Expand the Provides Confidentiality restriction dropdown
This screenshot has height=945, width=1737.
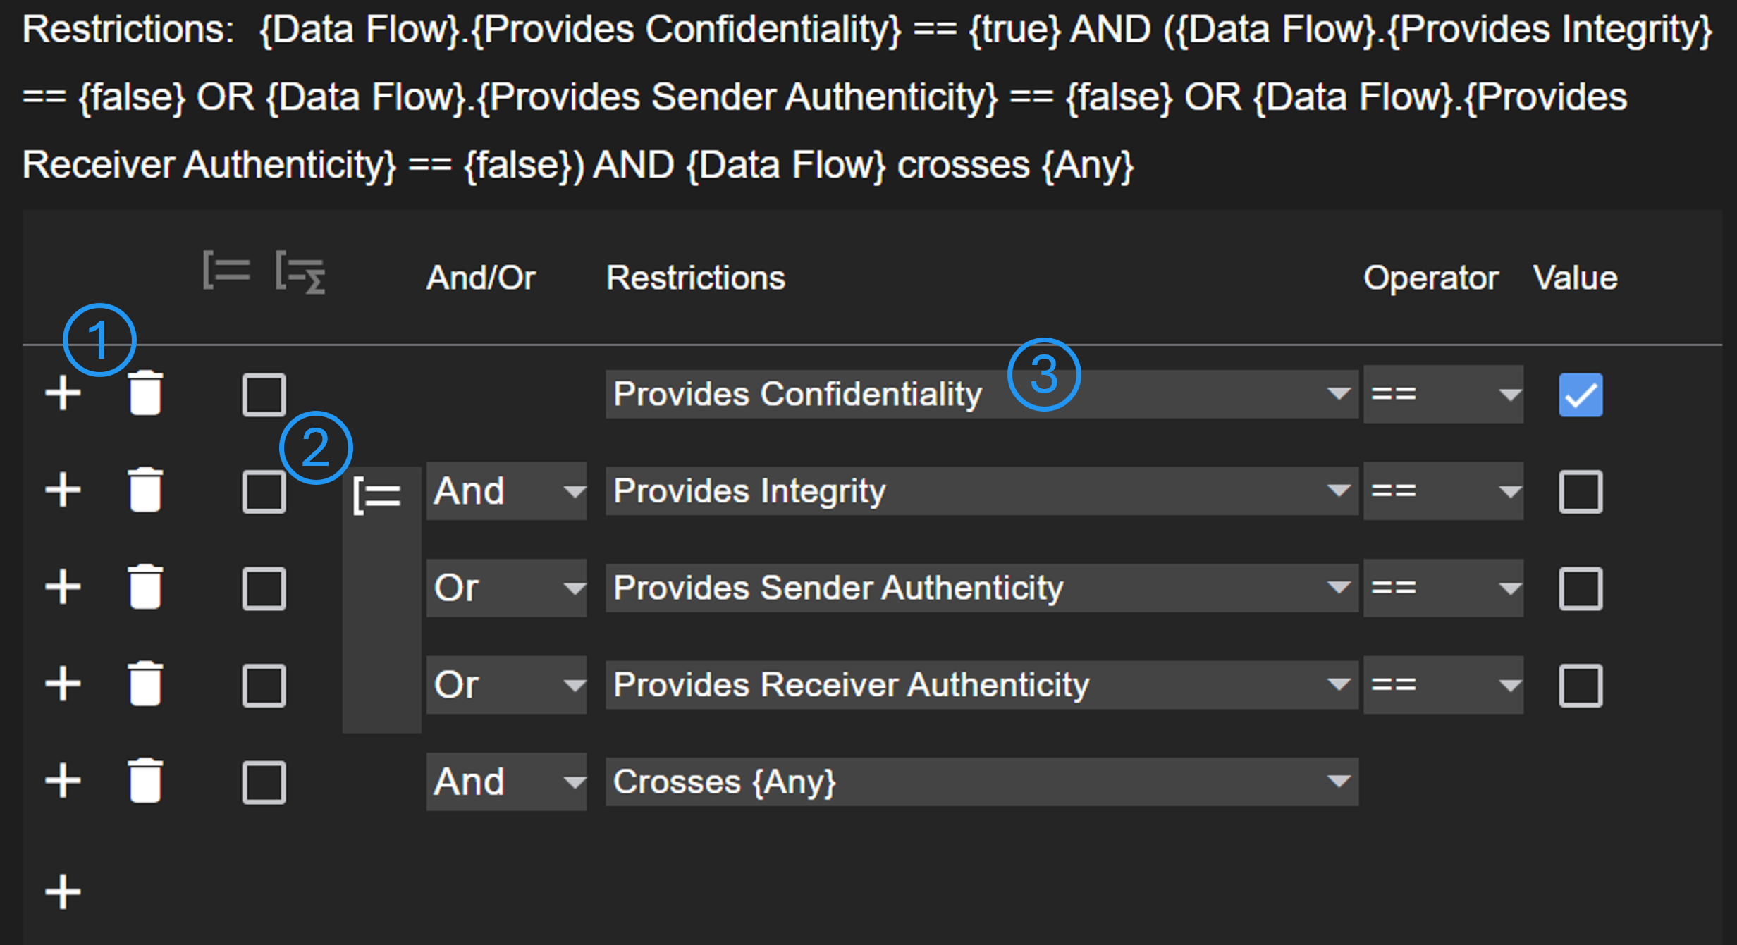[981, 394]
